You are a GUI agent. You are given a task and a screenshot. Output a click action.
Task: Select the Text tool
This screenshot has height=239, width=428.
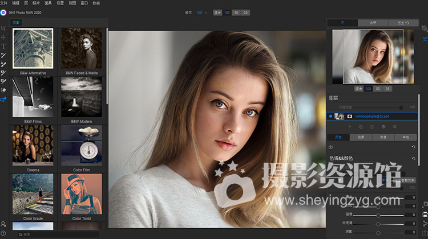4,46
